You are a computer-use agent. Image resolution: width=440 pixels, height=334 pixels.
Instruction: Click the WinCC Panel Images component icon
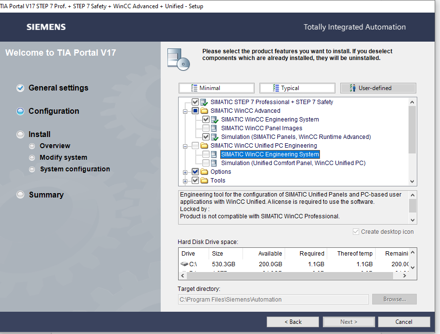pyautogui.click(x=214, y=128)
